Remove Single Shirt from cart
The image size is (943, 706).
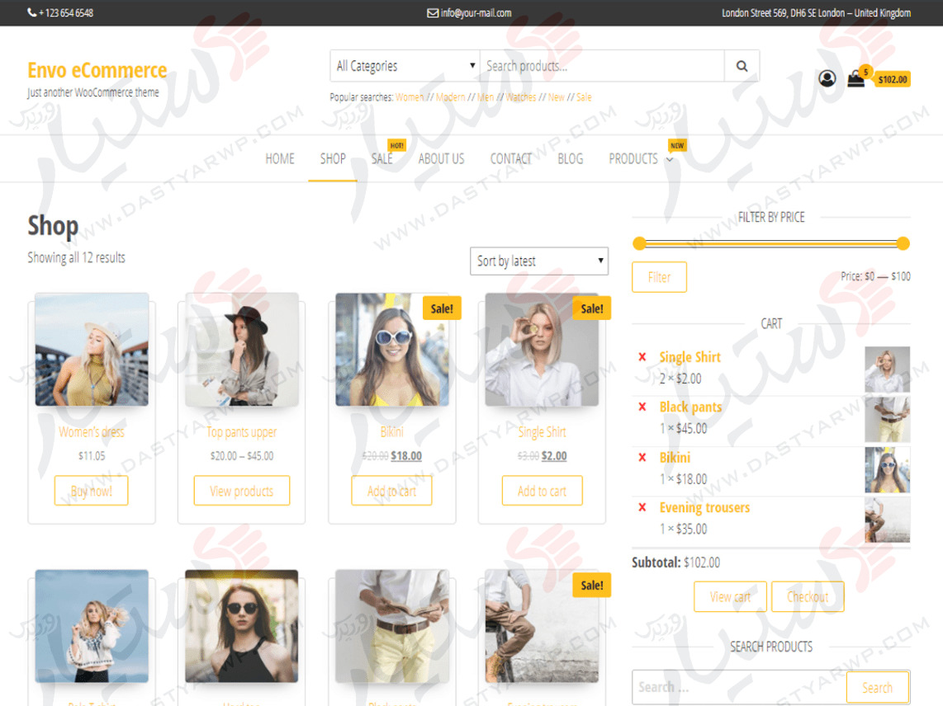[x=642, y=357]
